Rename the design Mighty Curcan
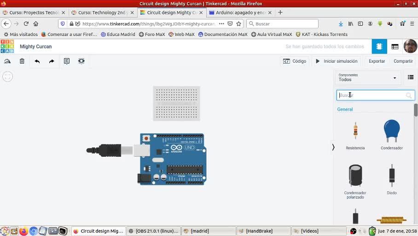 [x=36, y=47]
